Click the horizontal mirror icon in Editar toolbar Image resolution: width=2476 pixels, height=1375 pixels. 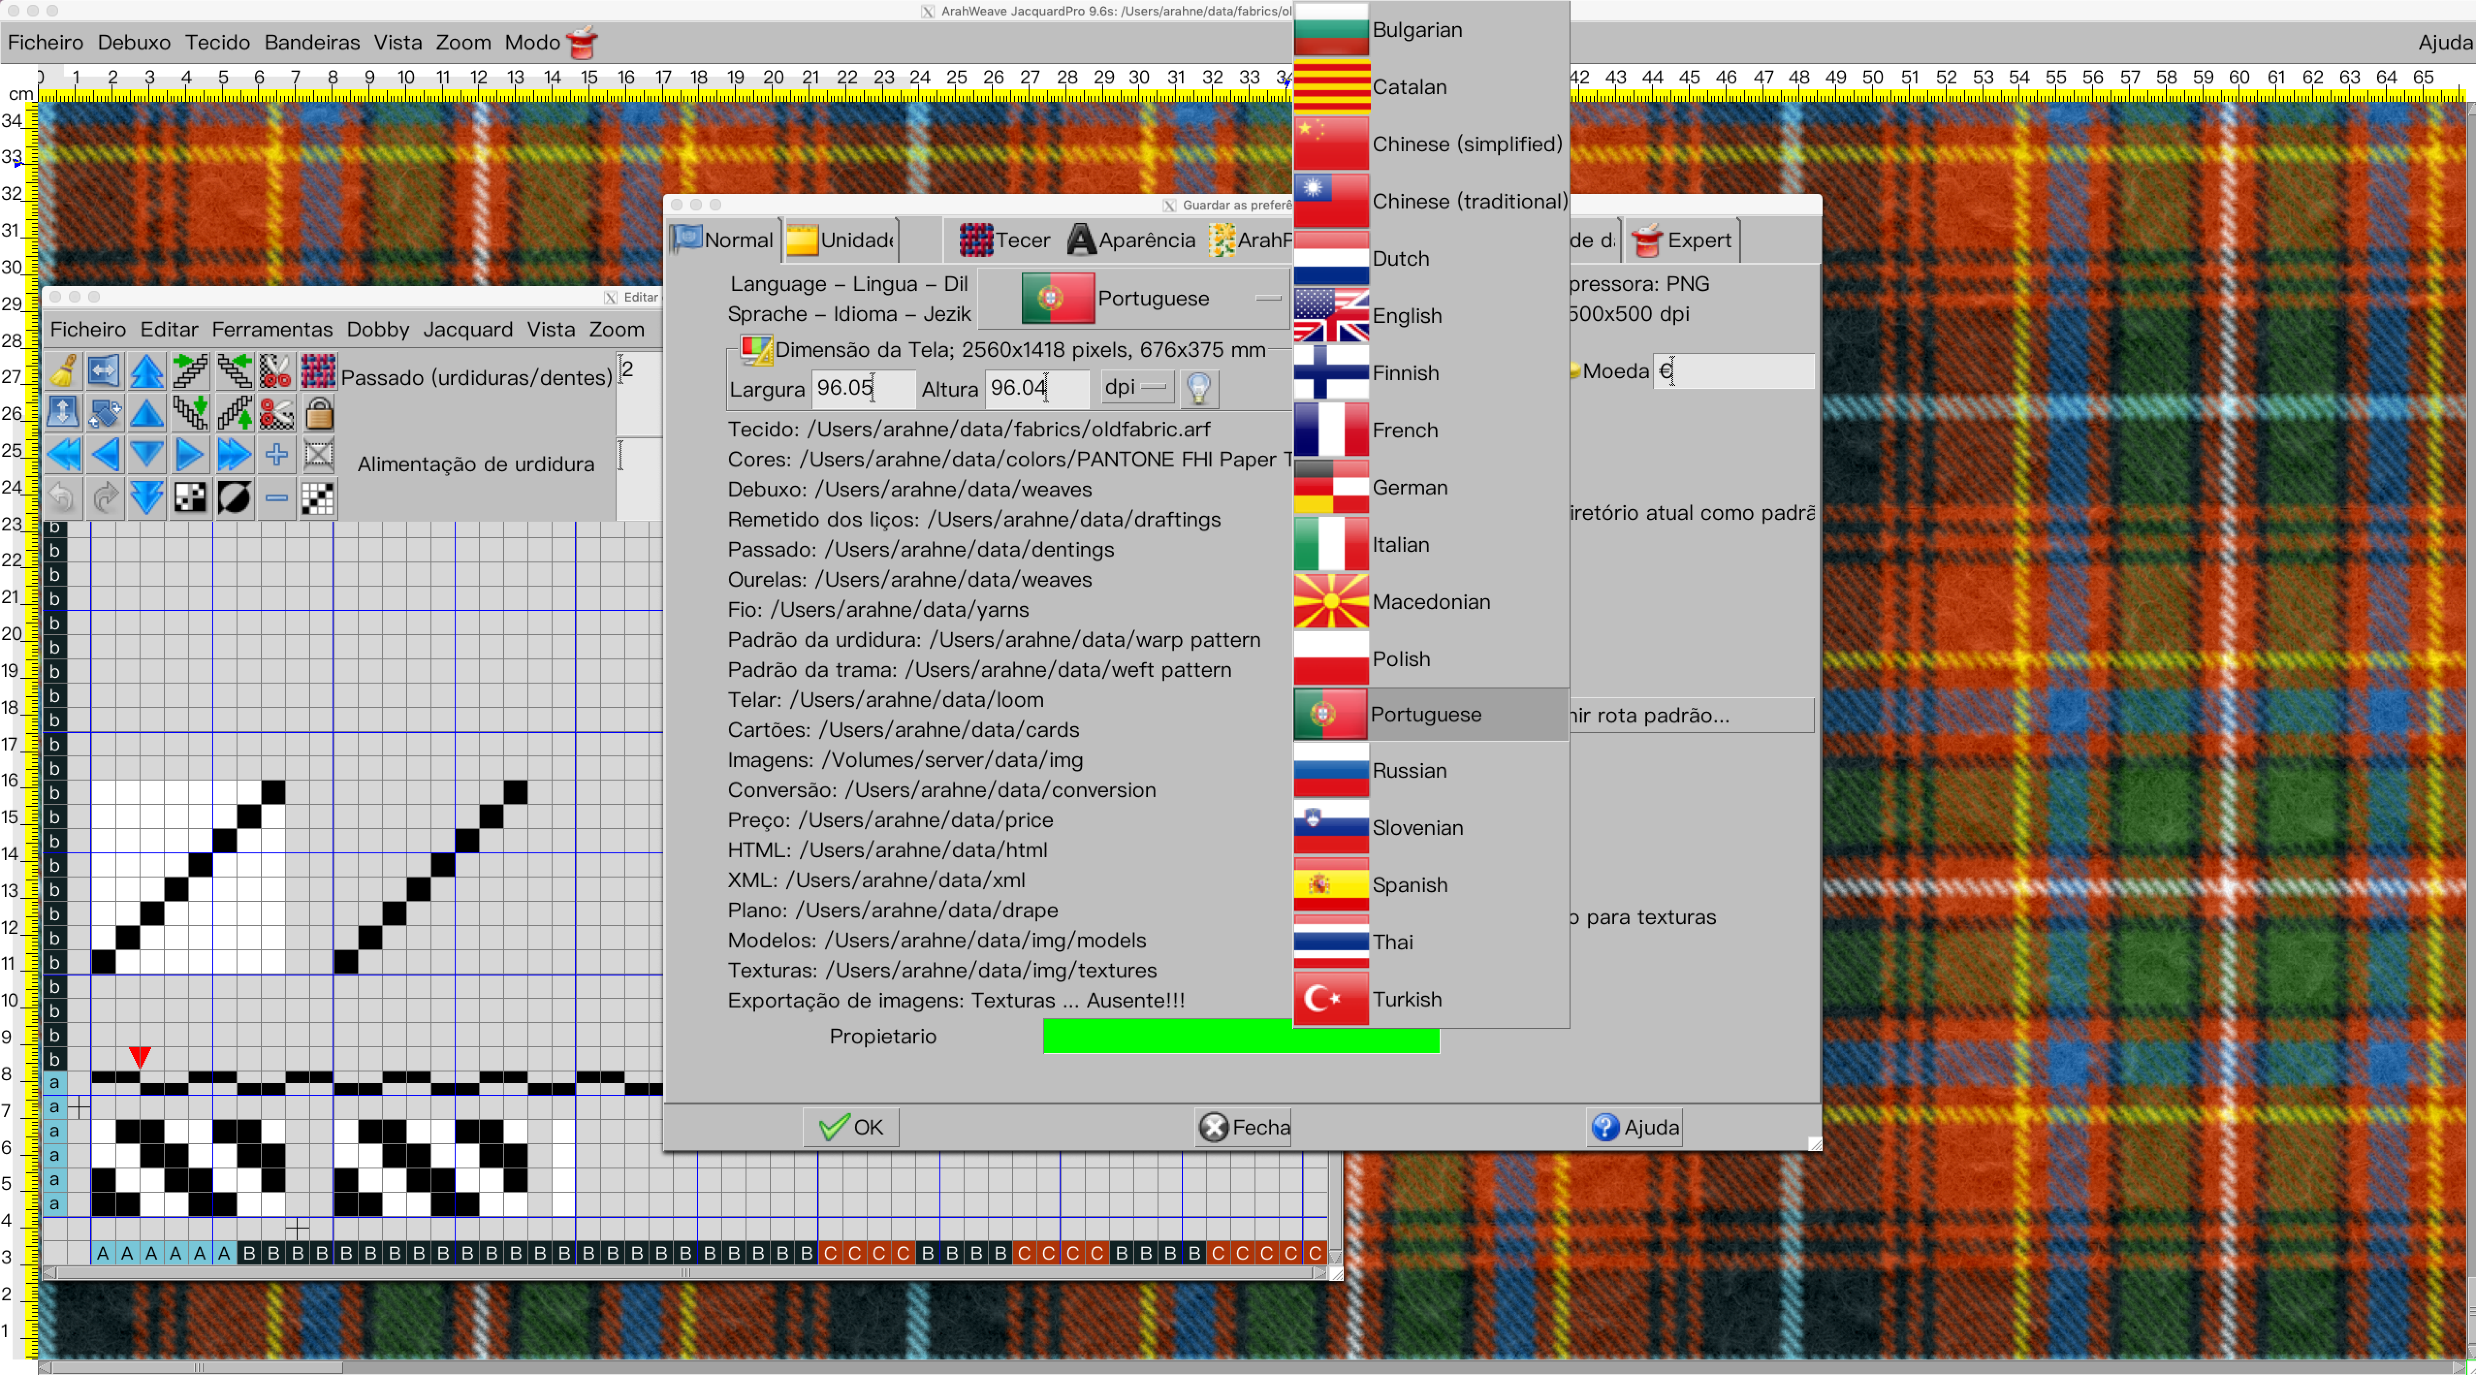104,371
